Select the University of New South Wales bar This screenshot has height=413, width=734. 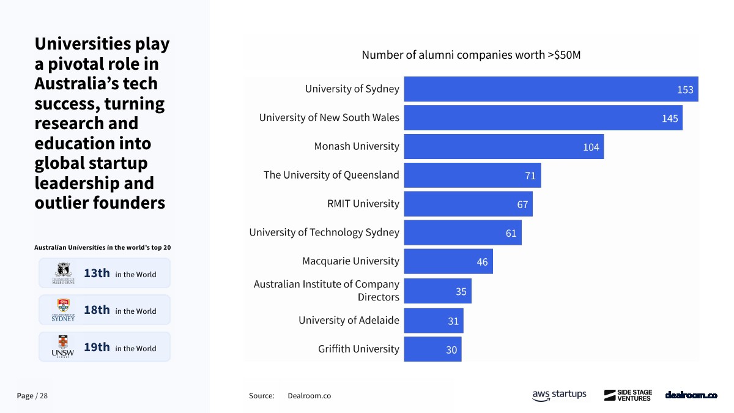543,117
